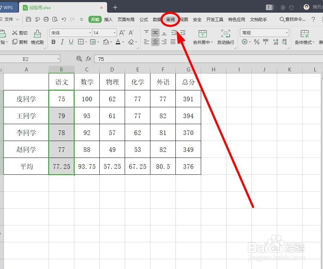The image size is (323, 269).
Task: Decrease font size with A- icon
Action: (x=131, y=33)
